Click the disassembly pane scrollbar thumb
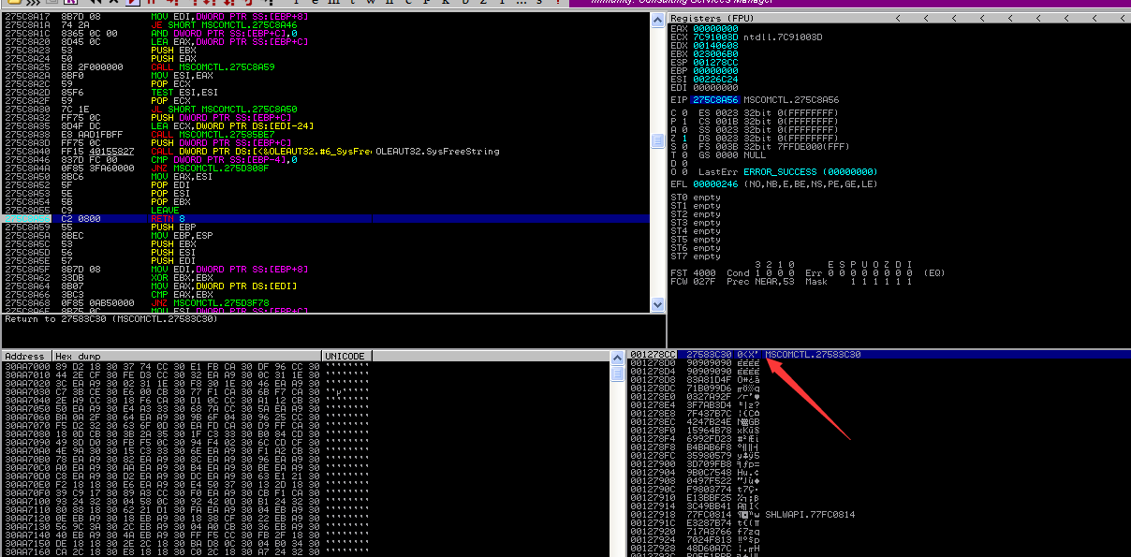This screenshot has height=557, width=1131. (658, 140)
